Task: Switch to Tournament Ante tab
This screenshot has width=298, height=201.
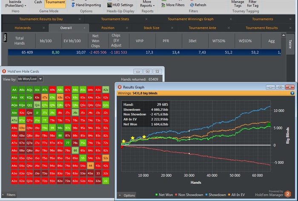Action: 202,28
